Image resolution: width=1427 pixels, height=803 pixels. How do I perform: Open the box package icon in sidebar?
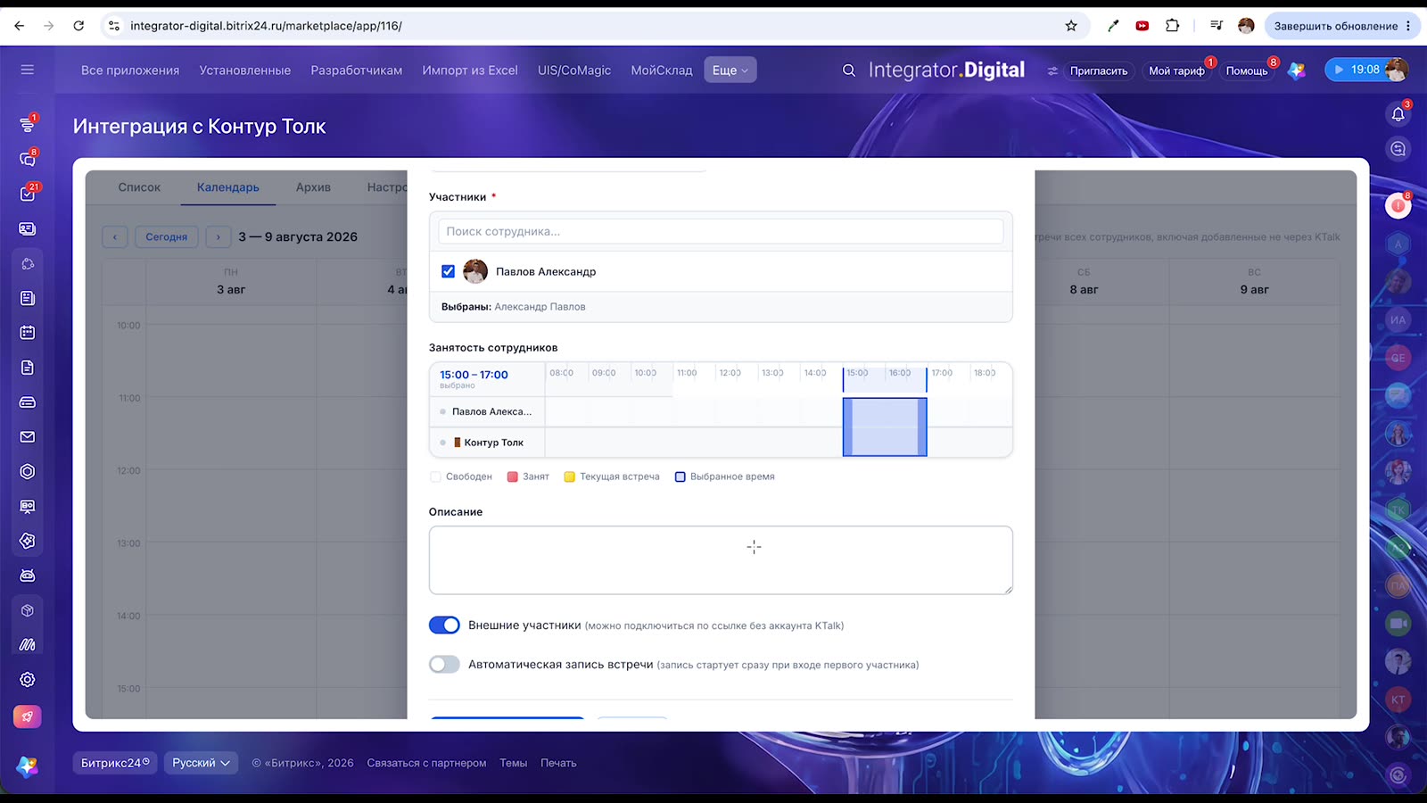28,610
